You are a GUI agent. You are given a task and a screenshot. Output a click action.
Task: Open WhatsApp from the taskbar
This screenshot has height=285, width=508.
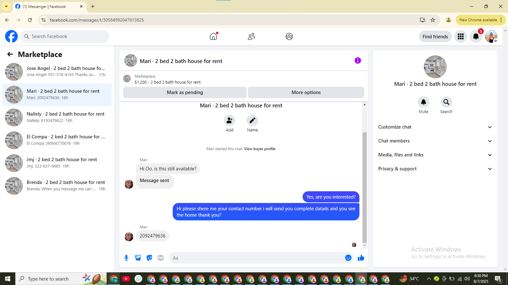[x=138, y=279]
